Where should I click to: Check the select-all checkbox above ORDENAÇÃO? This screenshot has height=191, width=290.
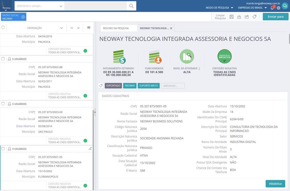(x=3, y=28)
